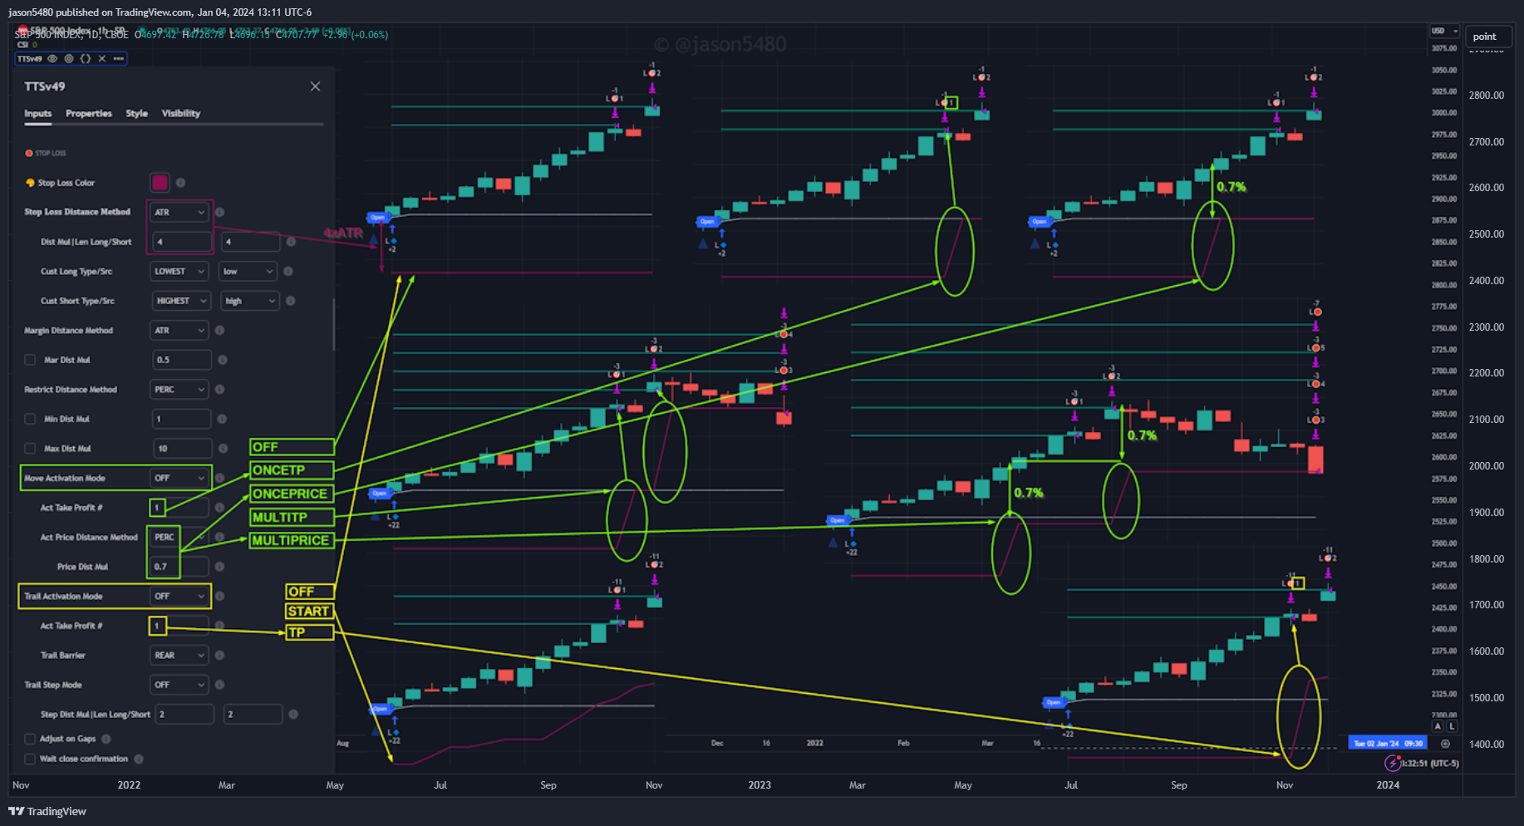Click info icon beside Trail Step Mode
This screenshot has width=1524, height=826.
point(219,685)
